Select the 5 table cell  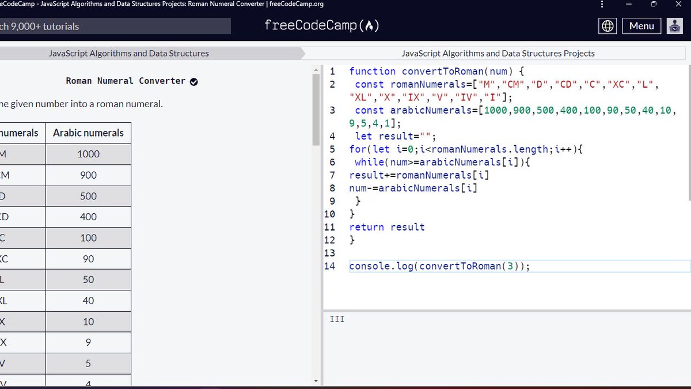pos(88,363)
